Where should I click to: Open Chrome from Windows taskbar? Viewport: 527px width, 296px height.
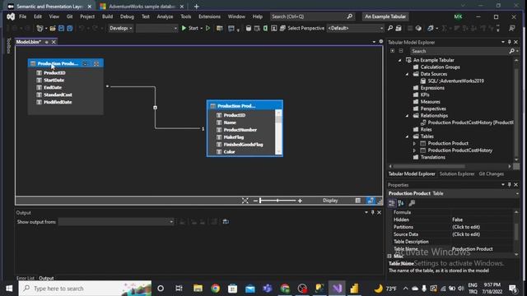pos(216,289)
